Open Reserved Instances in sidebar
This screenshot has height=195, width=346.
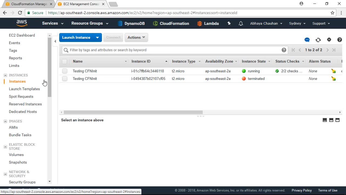[25, 104]
